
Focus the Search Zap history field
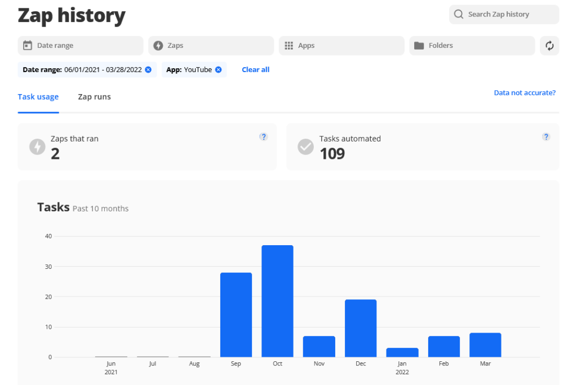pos(504,14)
